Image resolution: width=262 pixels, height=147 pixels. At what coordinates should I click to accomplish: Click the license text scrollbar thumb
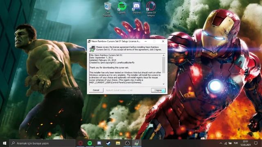(164, 65)
